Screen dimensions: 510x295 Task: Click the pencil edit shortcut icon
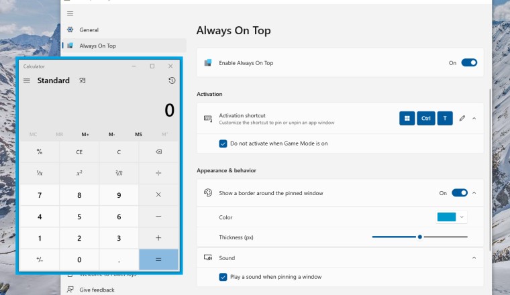[462, 119]
